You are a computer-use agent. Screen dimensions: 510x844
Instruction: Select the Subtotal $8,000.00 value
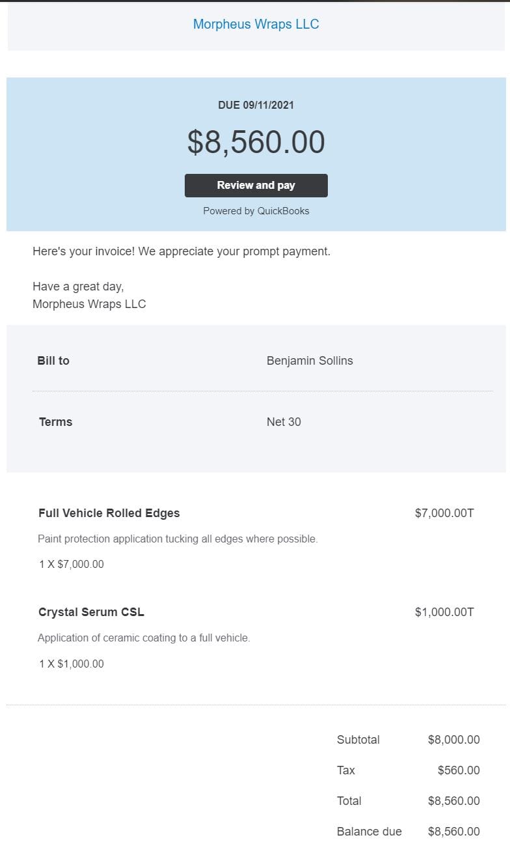coord(454,740)
